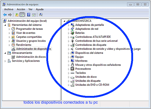The width and height of the screenshot is (151, 109).
Task: Click the Baterías device category icon
Action: tap(72, 33)
